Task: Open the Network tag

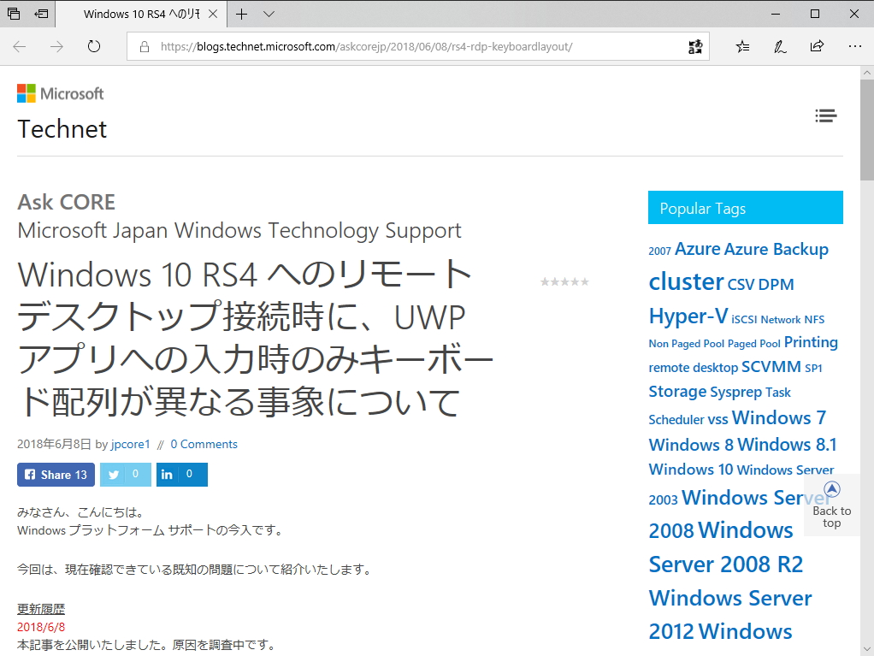Action: [x=781, y=320]
